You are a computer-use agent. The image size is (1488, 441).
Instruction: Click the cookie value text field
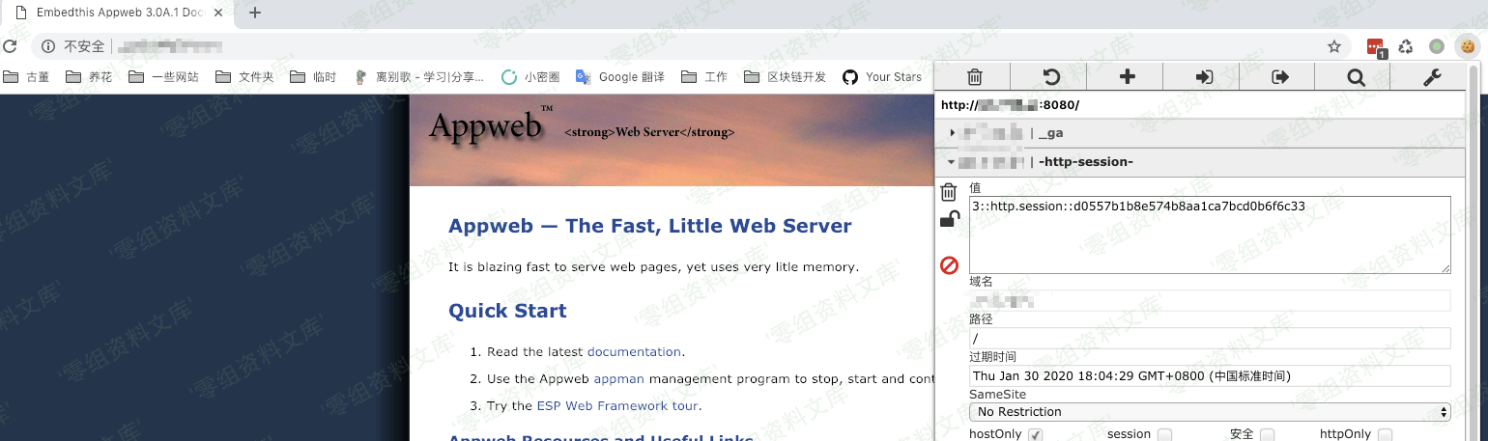coord(1209,234)
